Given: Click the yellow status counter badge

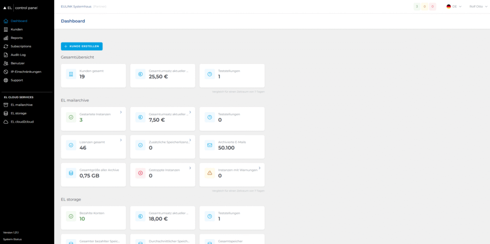Looking at the screenshot, I should (425, 7).
